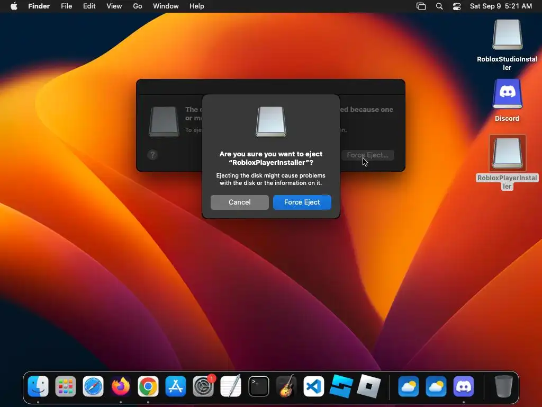542x407 pixels.
Task: Open the Apple menu
Action: click(14, 6)
